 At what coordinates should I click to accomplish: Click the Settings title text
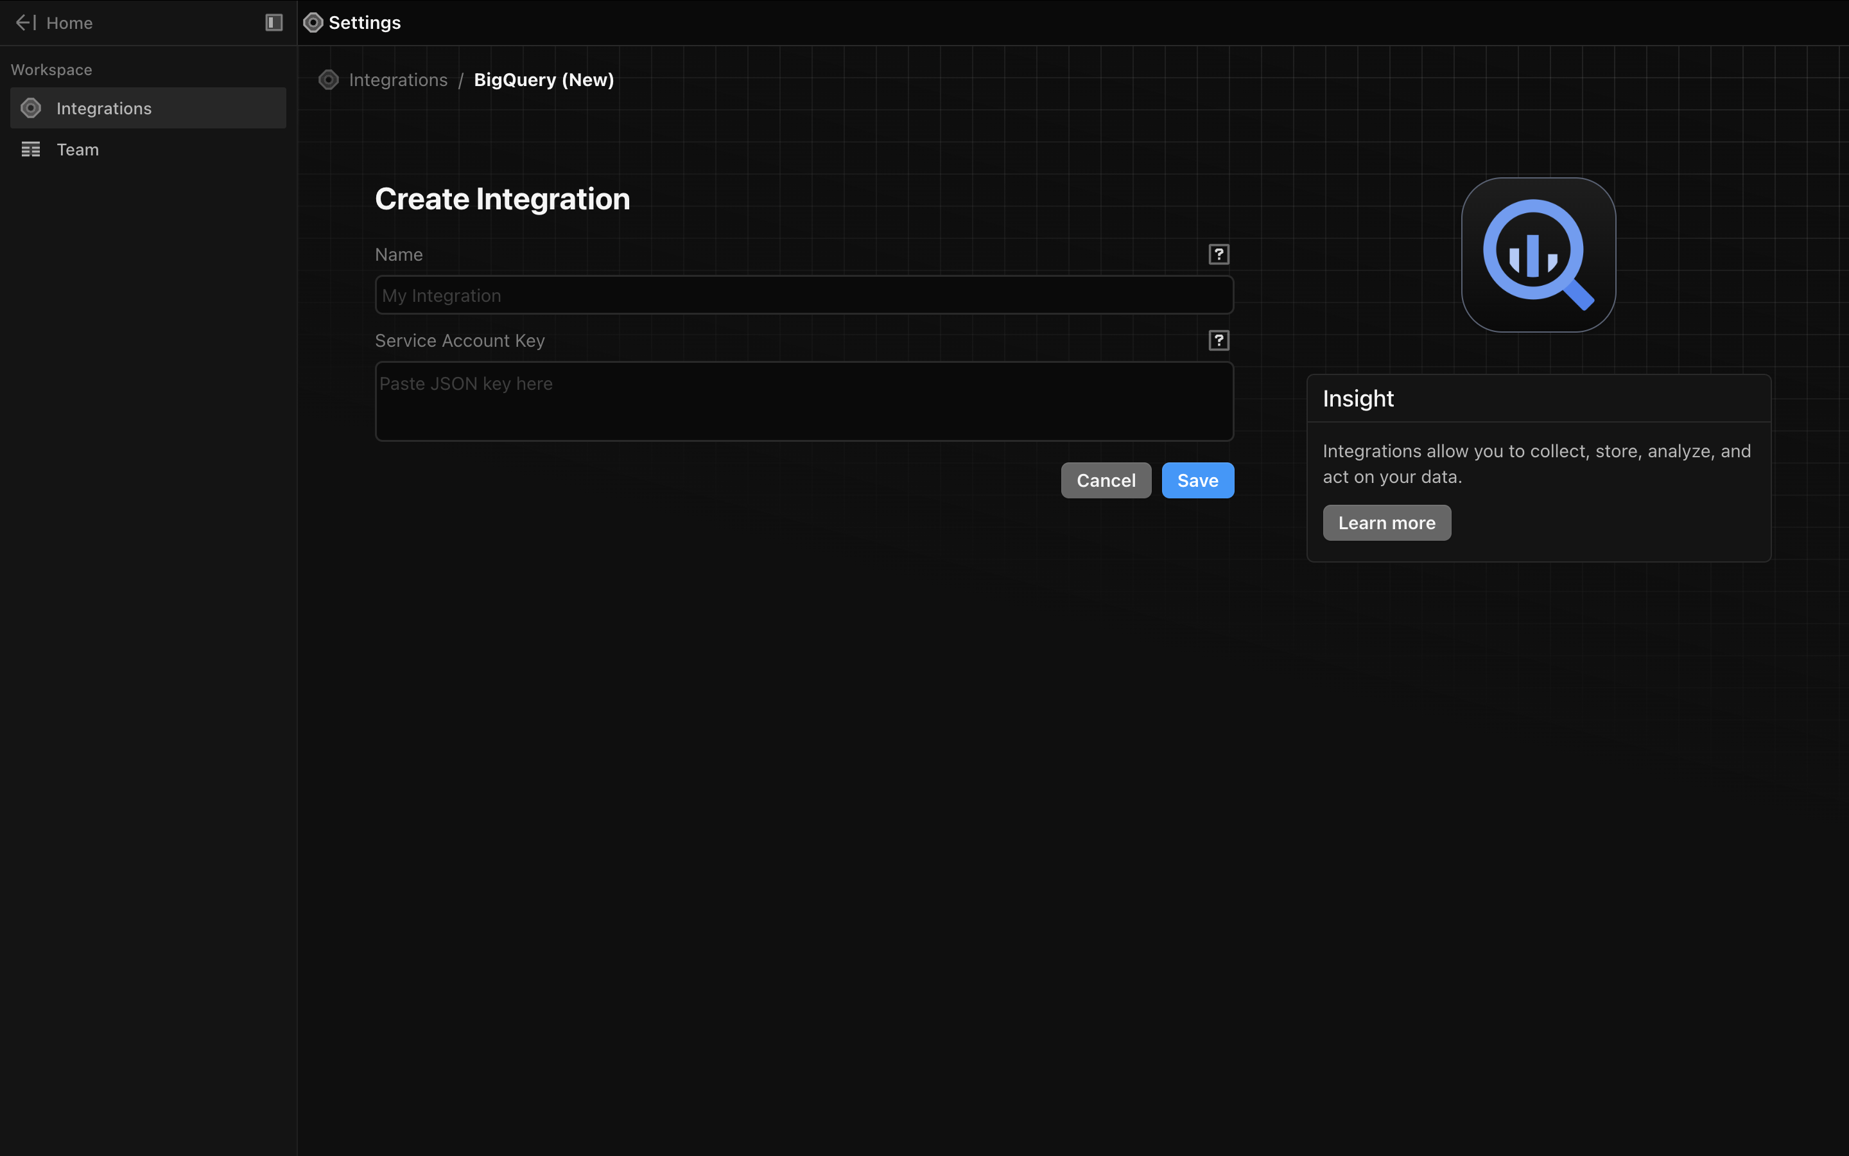tap(365, 23)
